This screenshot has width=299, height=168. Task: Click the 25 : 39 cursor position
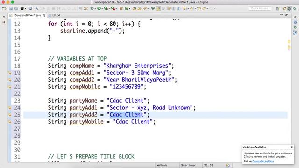coord(209,165)
